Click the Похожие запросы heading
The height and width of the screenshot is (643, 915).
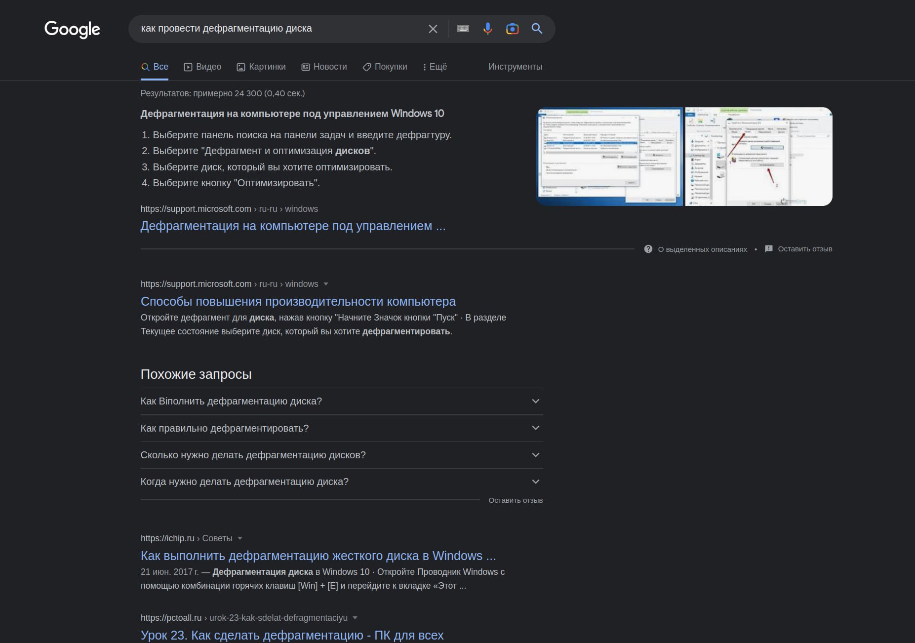click(x=196, y=374)
